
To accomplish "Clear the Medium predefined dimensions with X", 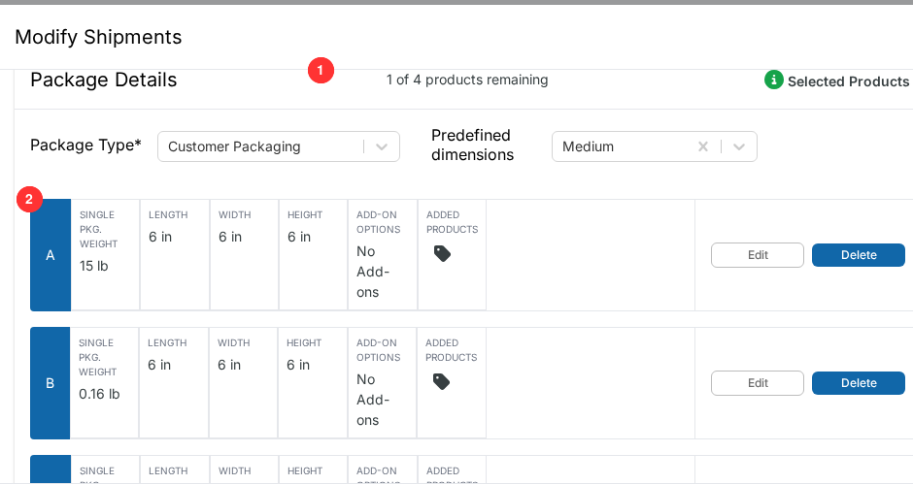I will click(x=703, y=146).
